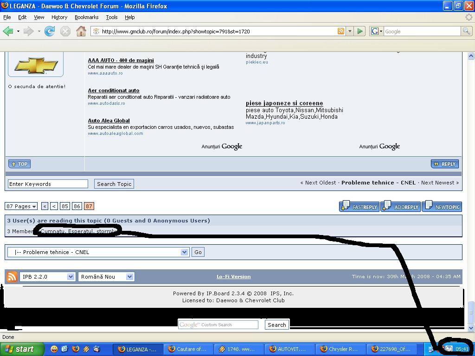The width and height of the screenshot is (475, 356).
Task: Open the back history dropdown arrow
Action: (x=18, y=31)
